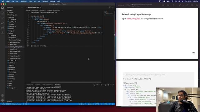Maximize the terminal panel with caret icon
The width and height of the screenshot is (200, 112).
tap(111, 85)
